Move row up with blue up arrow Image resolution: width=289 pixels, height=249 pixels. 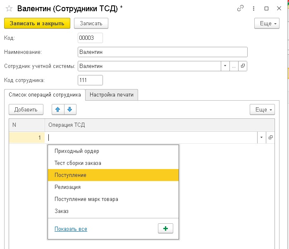point(58,109)
